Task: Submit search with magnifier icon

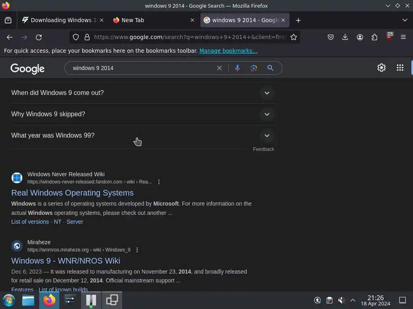Action: click(x=270, y=68)
